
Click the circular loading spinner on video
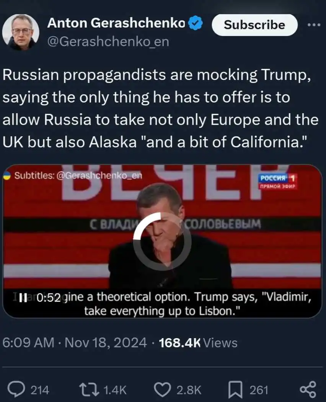pyautogui.click(x=162, y=241)
